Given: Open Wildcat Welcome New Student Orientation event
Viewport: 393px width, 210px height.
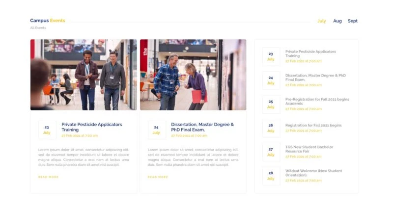Looking at the screenshot, I should click(x=313, y=173).
